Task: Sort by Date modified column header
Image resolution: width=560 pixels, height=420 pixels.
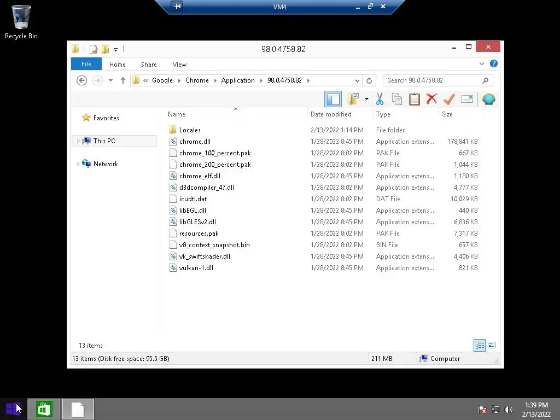Action: [x=331, y=114]
